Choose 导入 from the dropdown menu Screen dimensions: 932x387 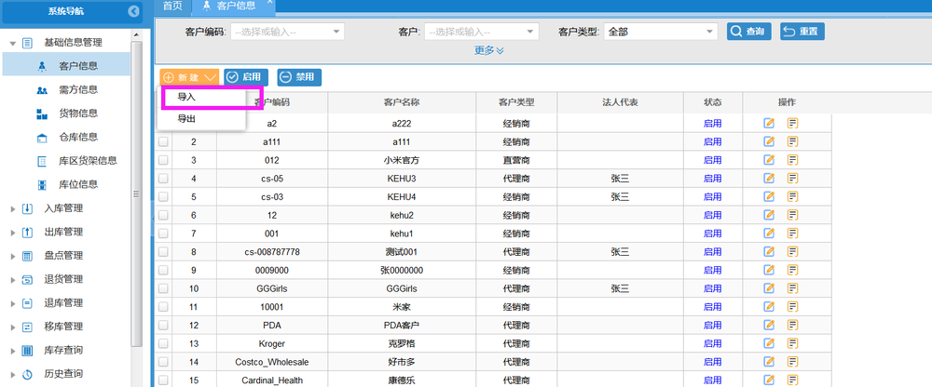[186, 97]
